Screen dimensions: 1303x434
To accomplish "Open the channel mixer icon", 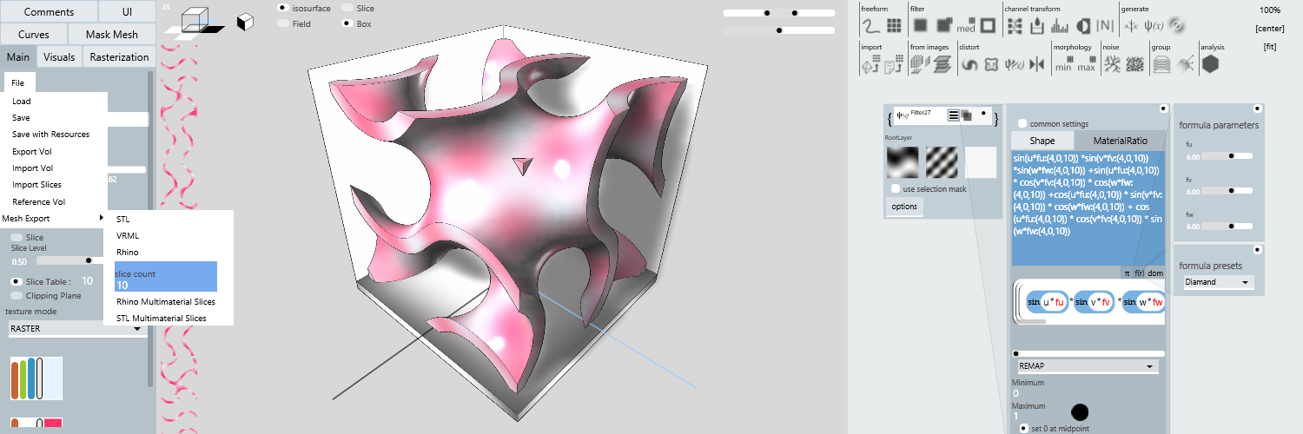I will [1014, 25].
